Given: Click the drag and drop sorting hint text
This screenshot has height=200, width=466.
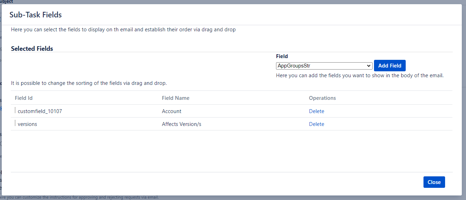Looking at the screenshot, I should [89, 83].
